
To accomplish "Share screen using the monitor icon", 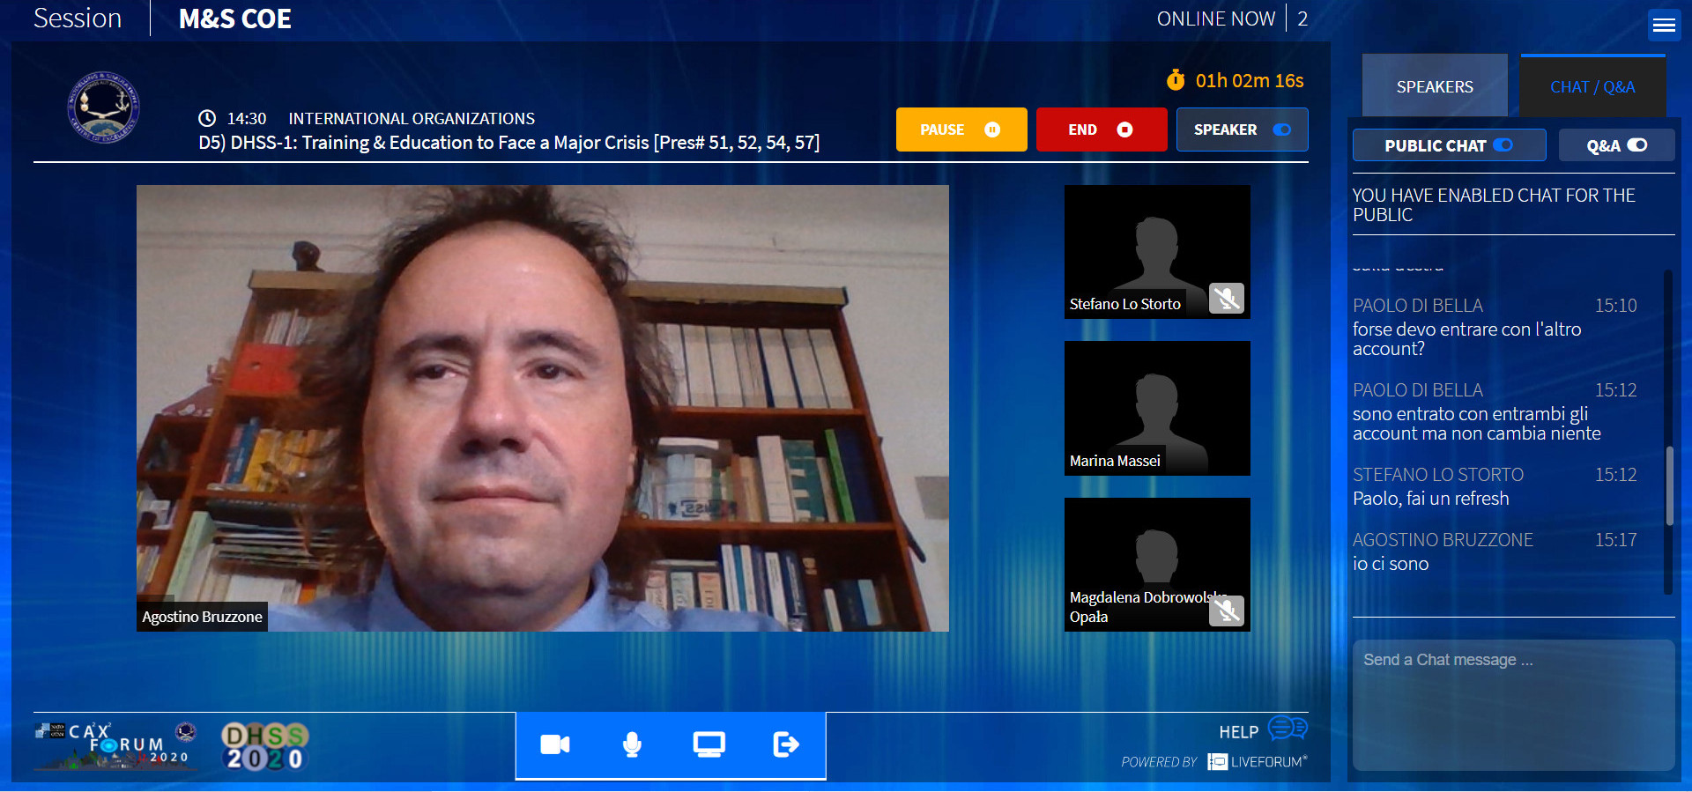I will click(x=709, y=745).
